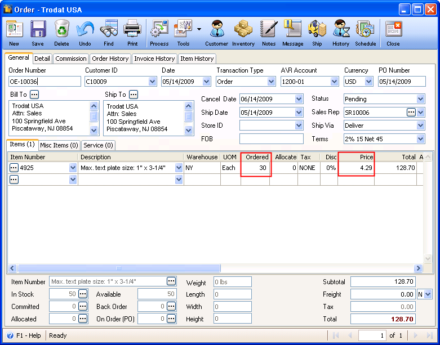
Task: Expand the Store ID dropdown
Action: click(299, 126)
